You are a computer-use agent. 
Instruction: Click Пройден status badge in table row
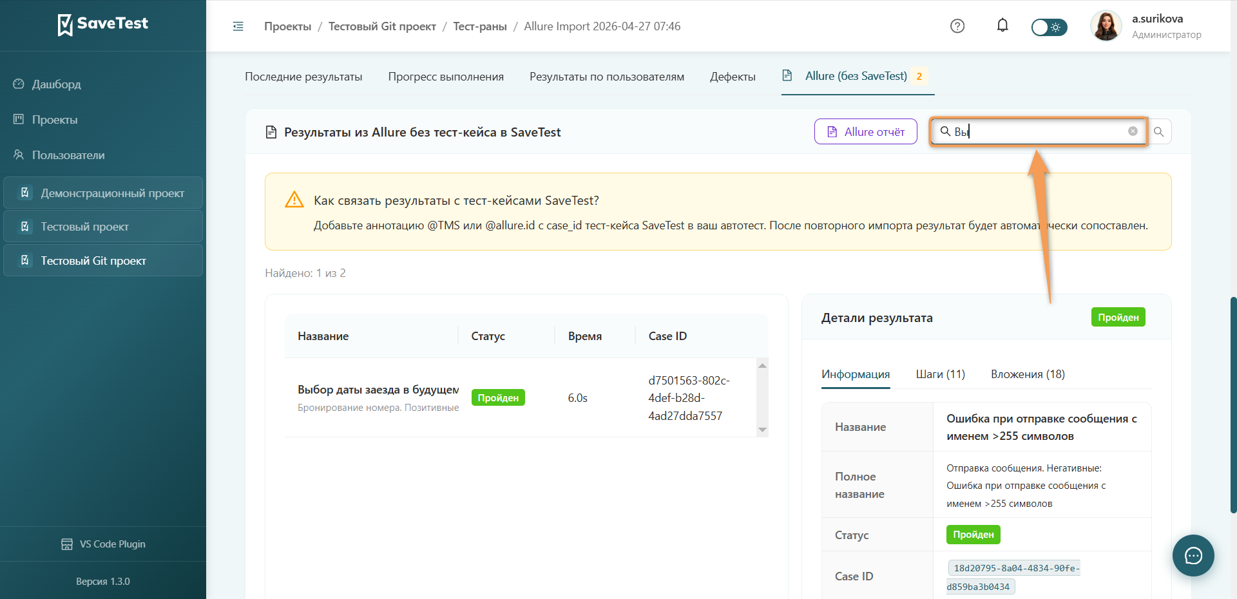(x=498, y=397)
